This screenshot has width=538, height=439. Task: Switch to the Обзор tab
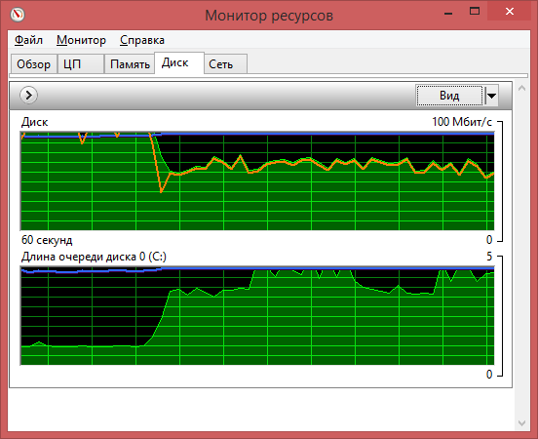point(33,64)
